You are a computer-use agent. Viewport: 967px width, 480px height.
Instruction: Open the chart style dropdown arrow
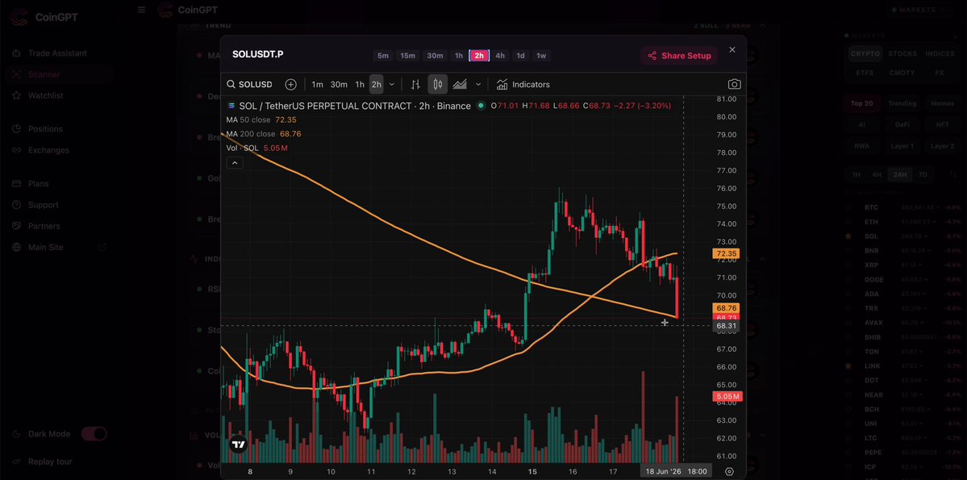point(478,85)
